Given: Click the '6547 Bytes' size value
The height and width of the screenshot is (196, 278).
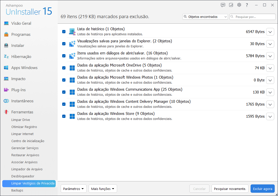Looking at the screenshot, I should coord(255,32).
